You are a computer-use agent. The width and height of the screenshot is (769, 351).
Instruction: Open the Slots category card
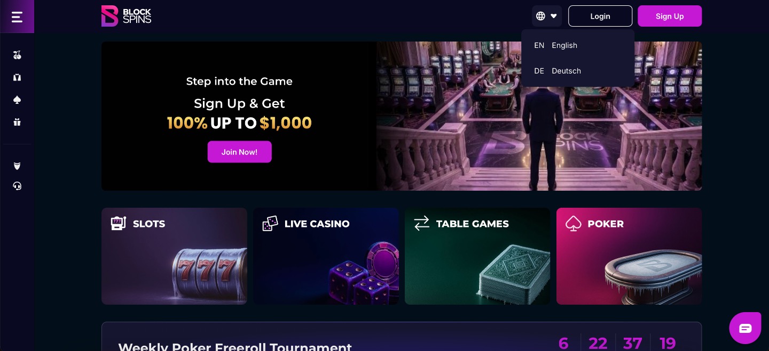pos(174,256)
